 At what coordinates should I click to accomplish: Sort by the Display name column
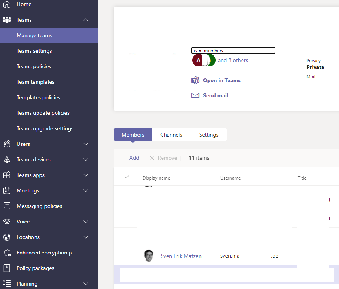(156, 178)
